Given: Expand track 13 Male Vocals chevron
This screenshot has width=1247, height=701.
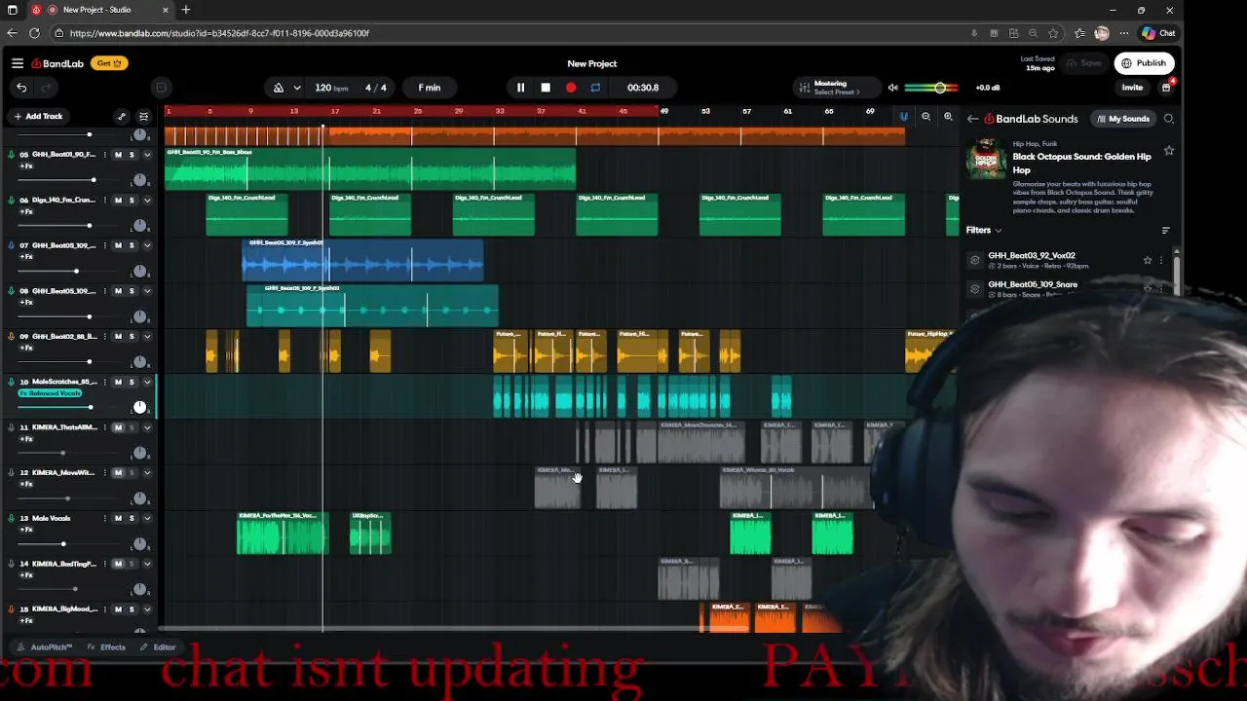Looking at the screenshot, I should tap(147, 518).
